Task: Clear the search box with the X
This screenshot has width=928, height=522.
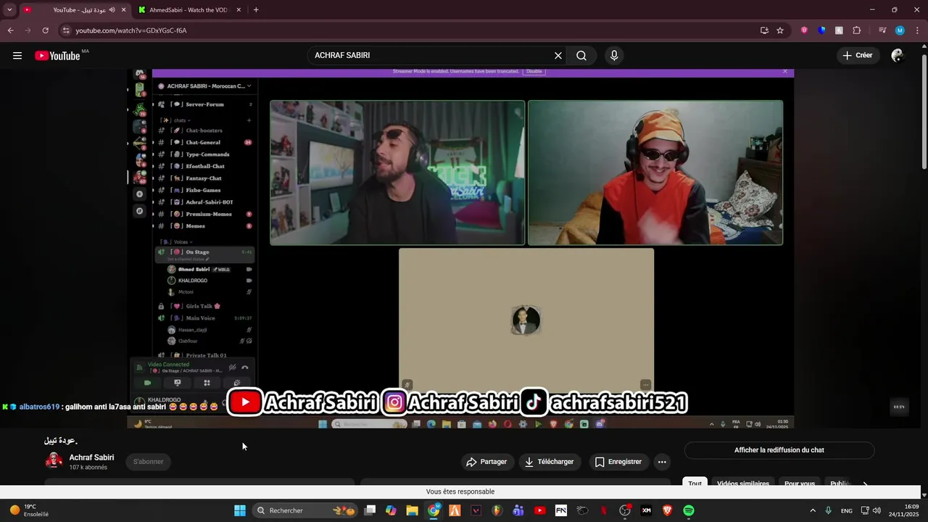Action: 558,56
